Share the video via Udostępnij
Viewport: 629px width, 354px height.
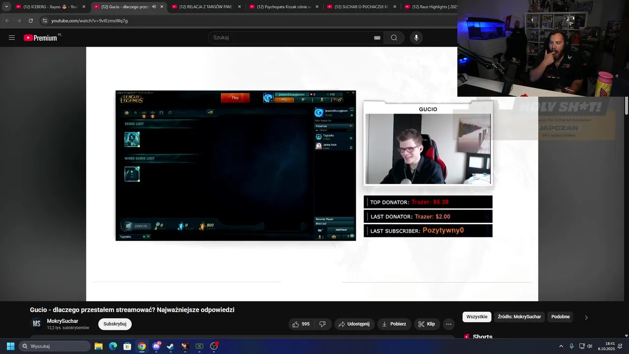[354, 324]
